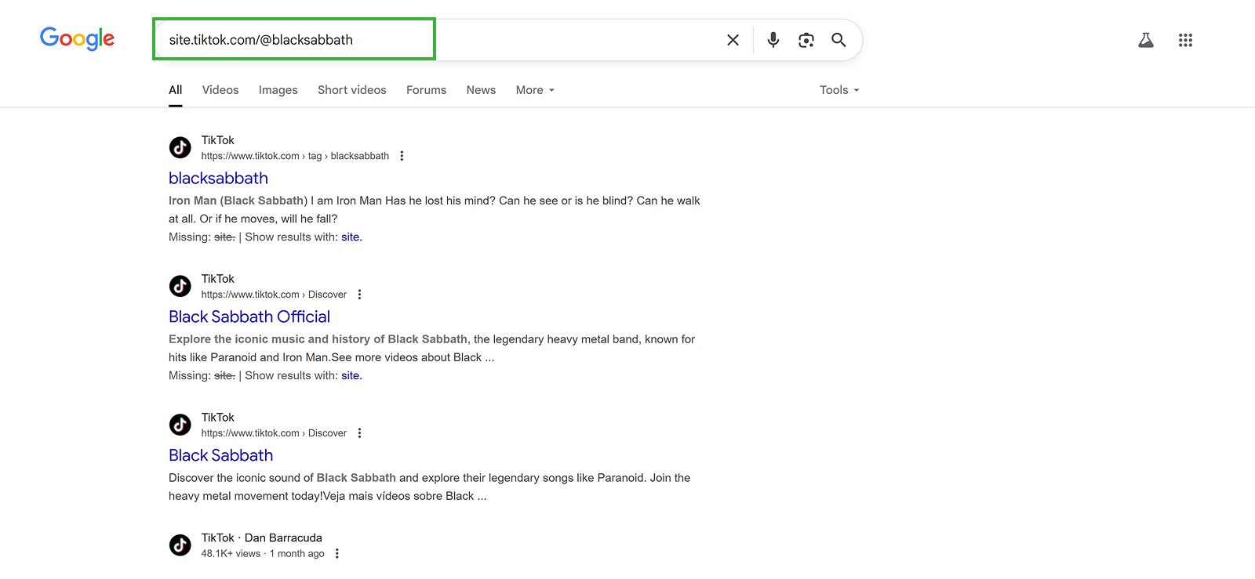The image size is (1255, 579).
Task: Open options menu for Black Sabbath Official
Action: 359,295
